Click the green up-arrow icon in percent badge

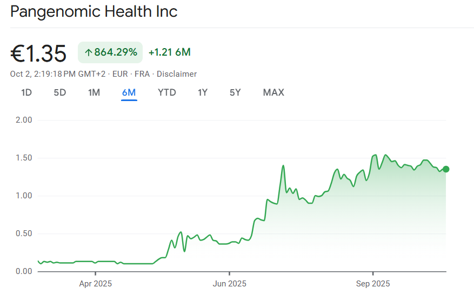[x=89, y=52]
